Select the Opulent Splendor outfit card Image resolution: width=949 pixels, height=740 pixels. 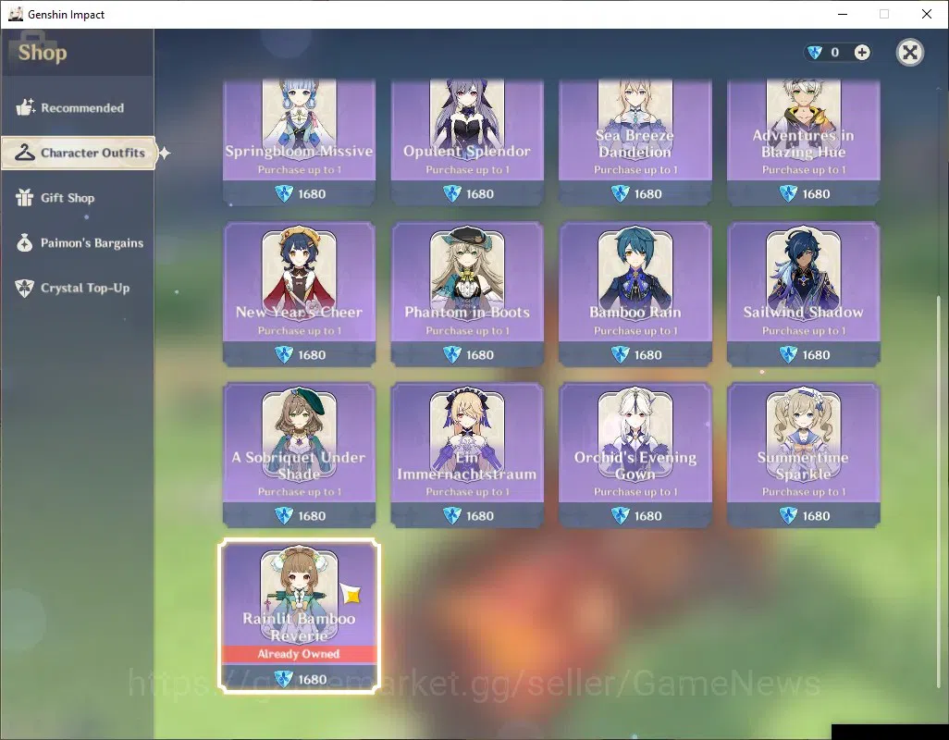(467, 142)
